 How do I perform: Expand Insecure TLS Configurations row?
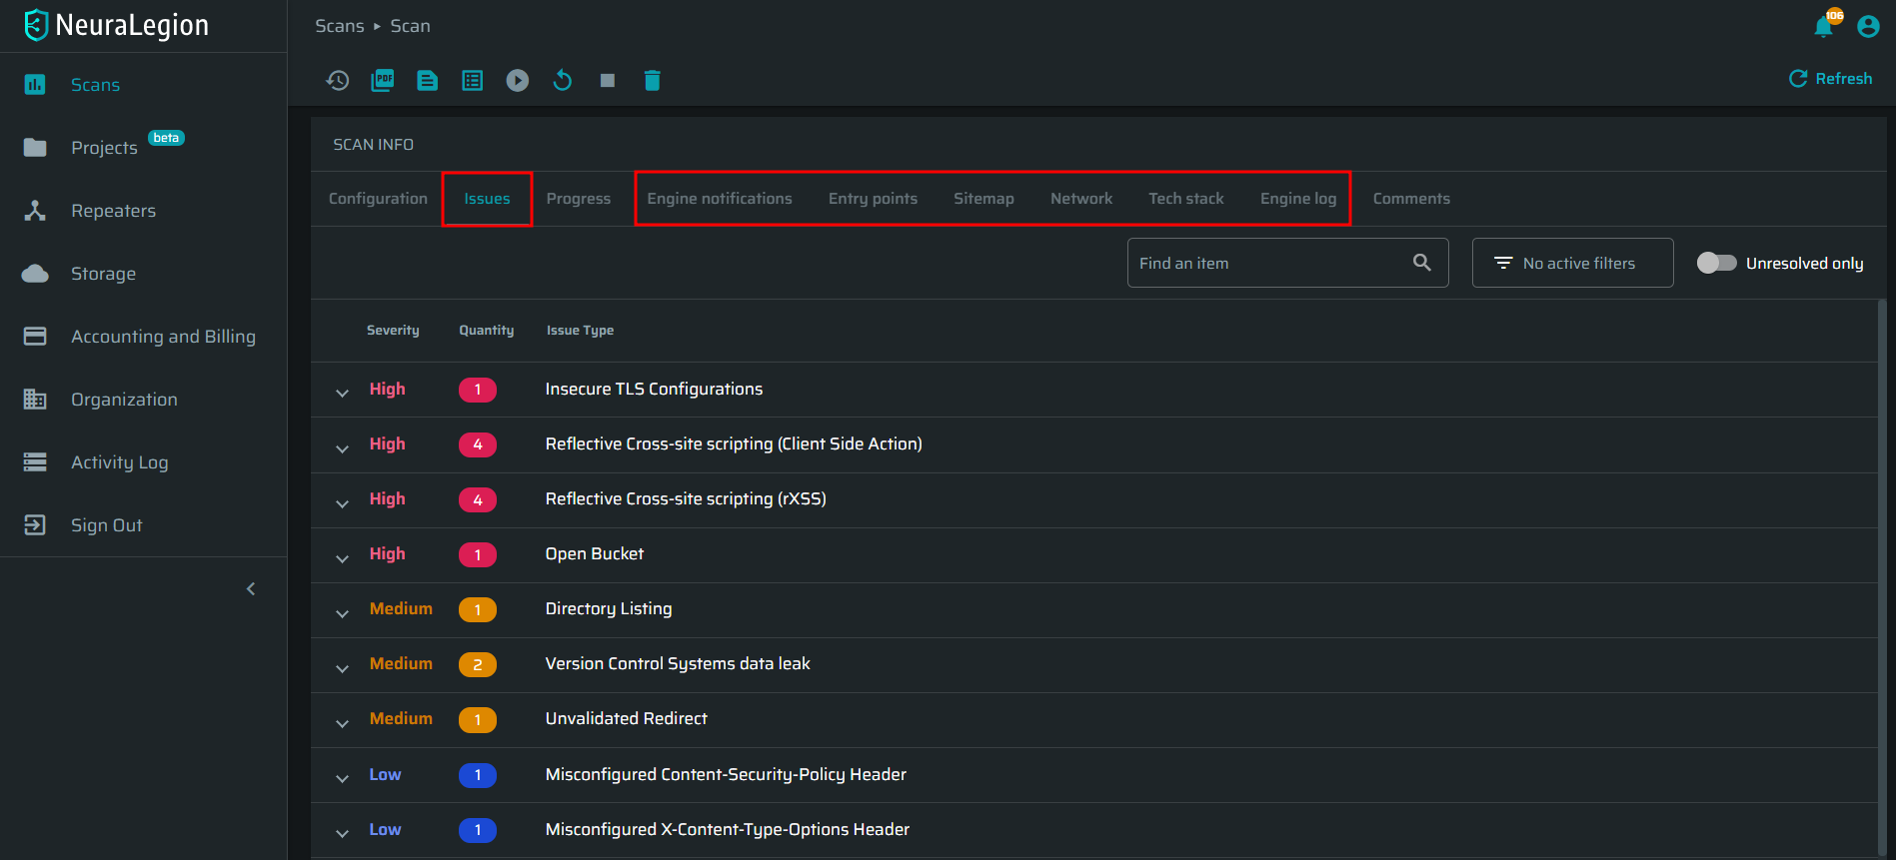[342, 393]
